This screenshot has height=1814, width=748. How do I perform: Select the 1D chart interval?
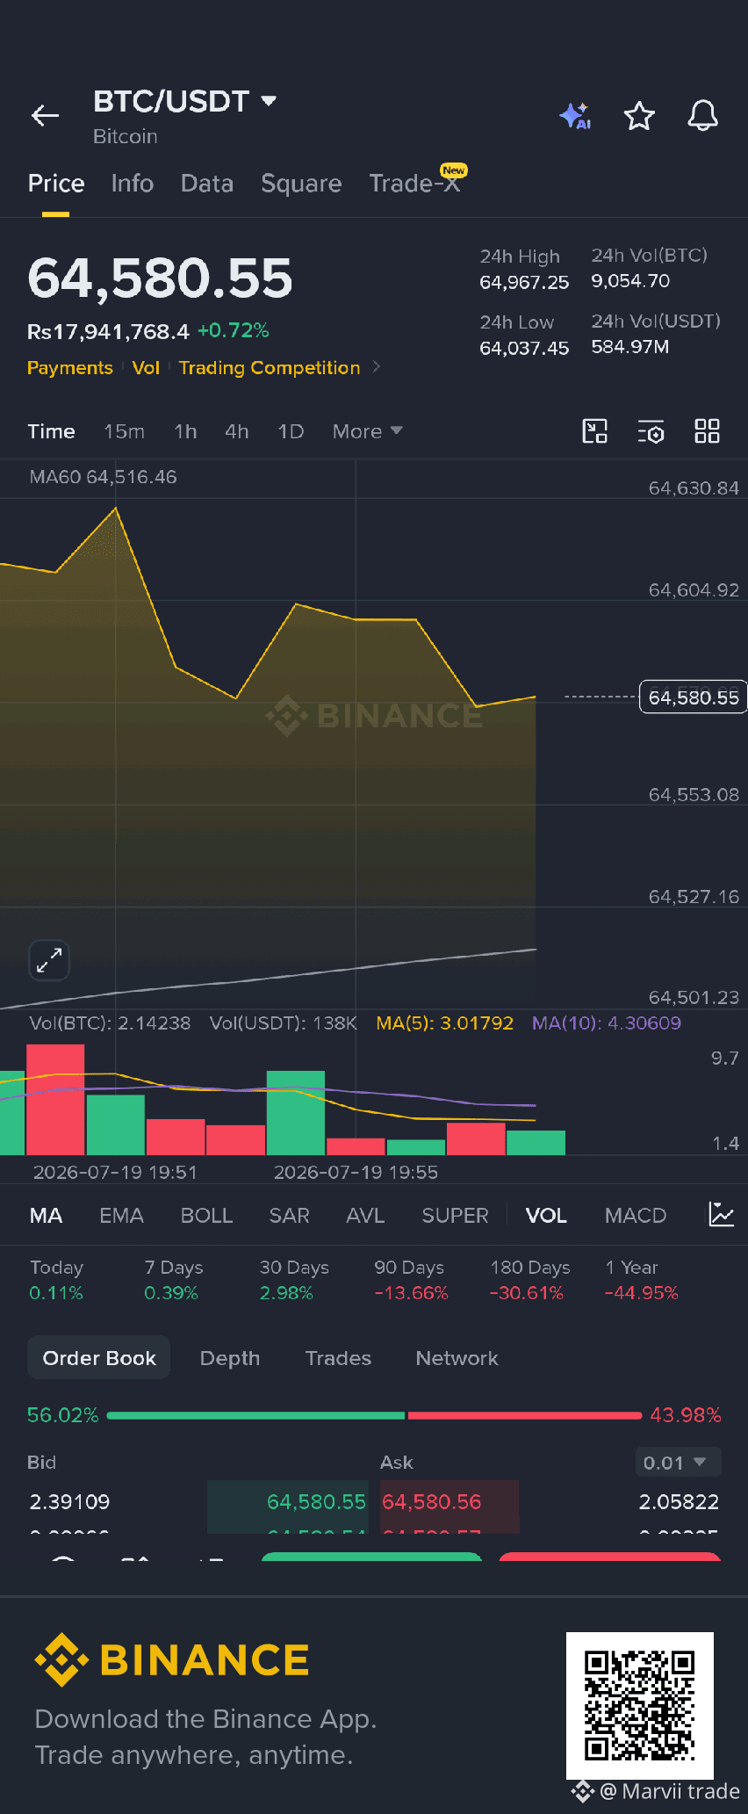point(291,431)
